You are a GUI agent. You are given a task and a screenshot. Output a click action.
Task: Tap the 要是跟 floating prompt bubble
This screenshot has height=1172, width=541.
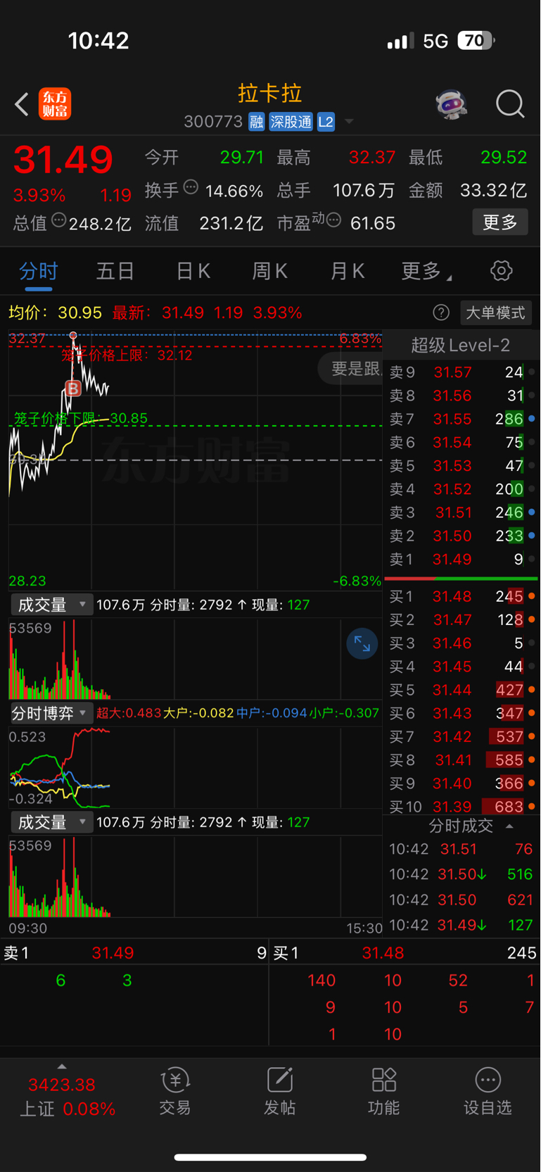[x=350, y=369]
